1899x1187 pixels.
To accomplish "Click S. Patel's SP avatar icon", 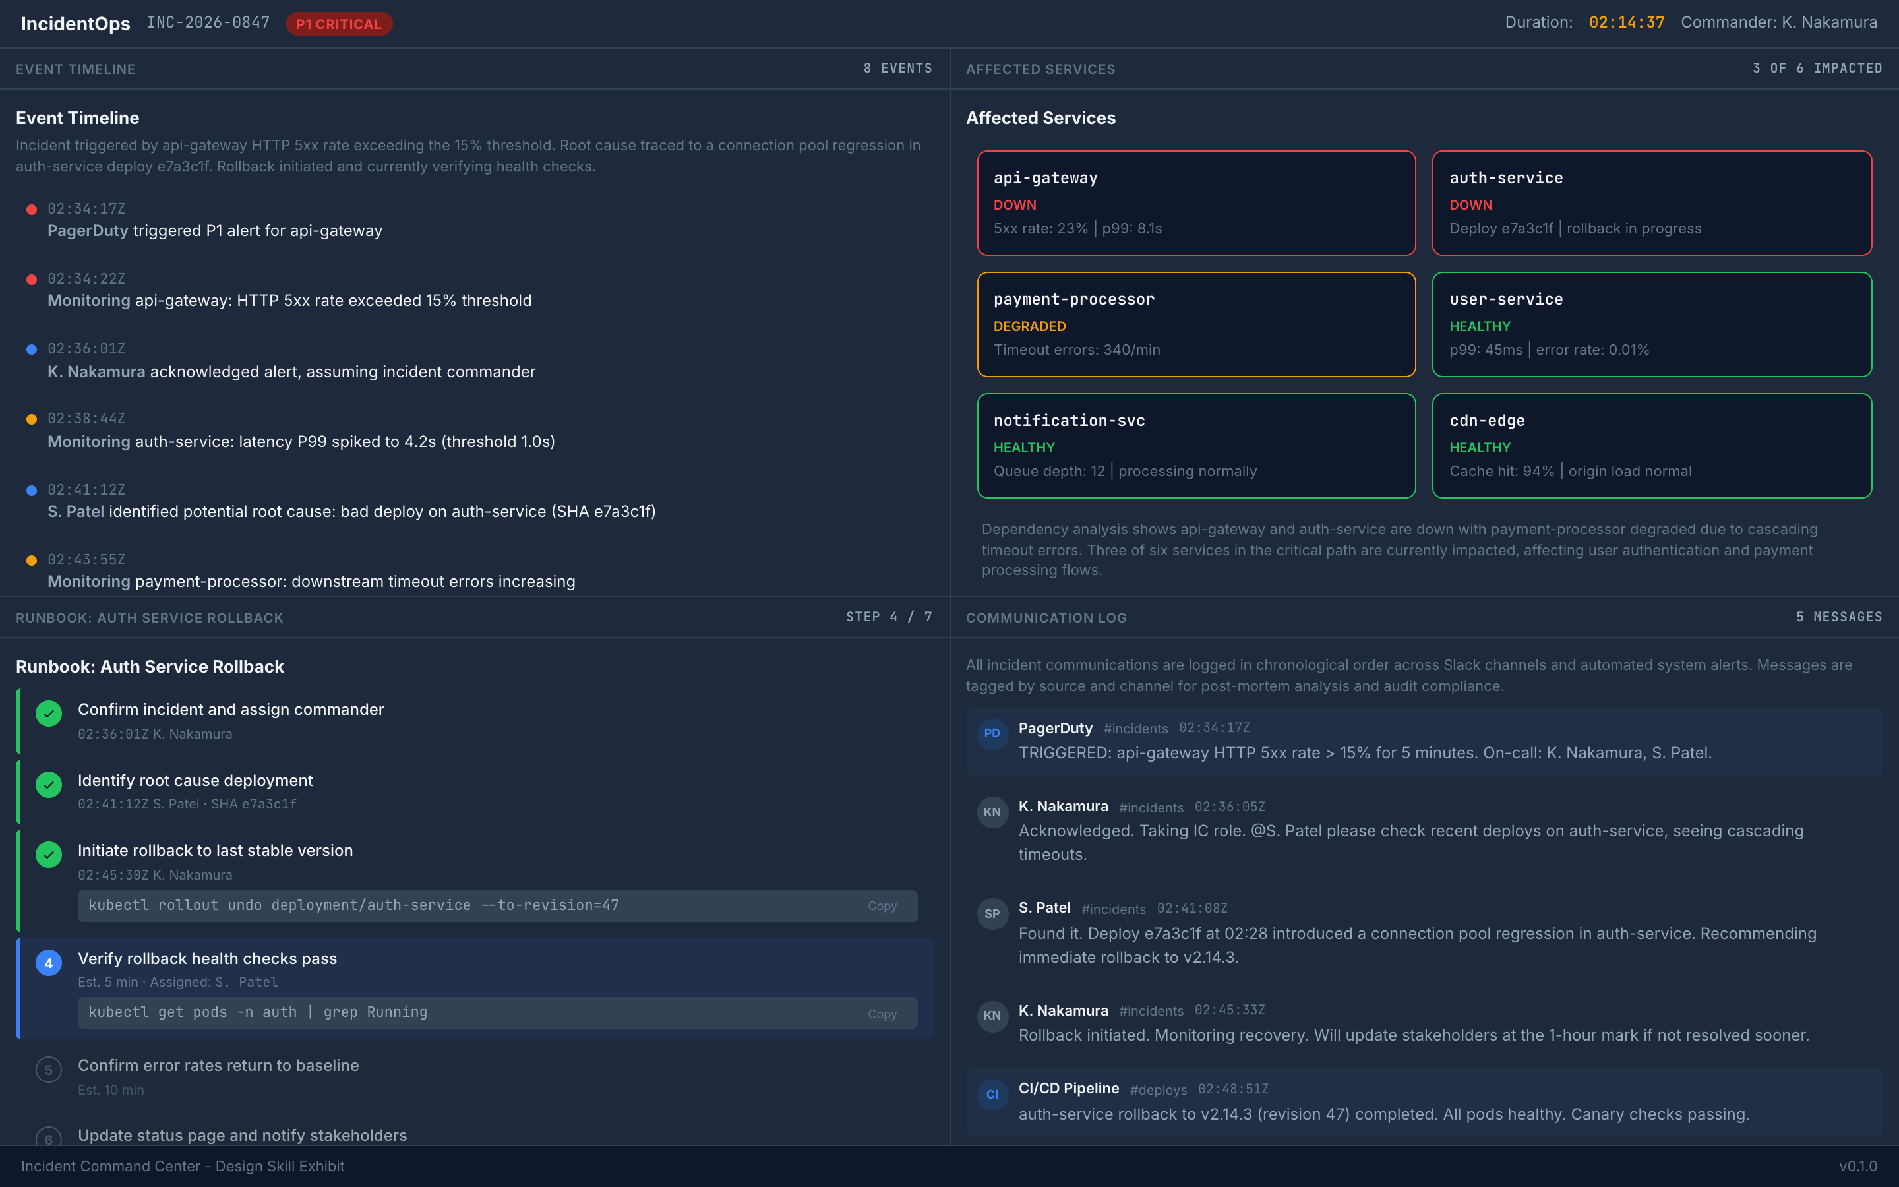I will pyautogui.click(x=992, y=914).
